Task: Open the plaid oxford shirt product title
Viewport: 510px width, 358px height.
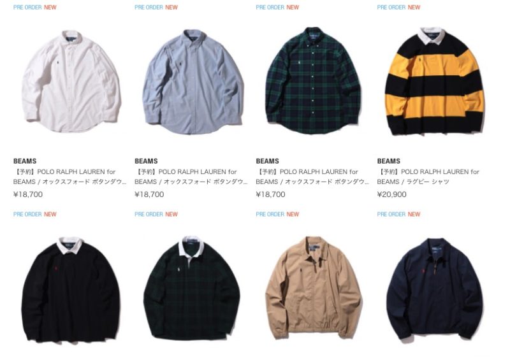Action: [x=312, y=176]
